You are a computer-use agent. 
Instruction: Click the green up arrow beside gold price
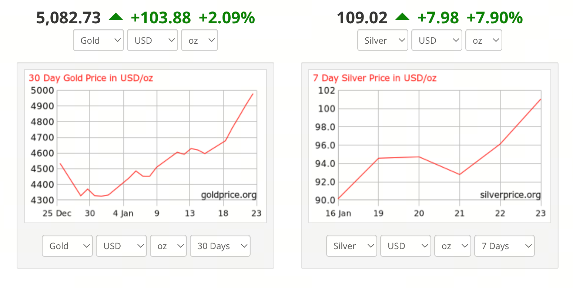(x=115, y=17)
